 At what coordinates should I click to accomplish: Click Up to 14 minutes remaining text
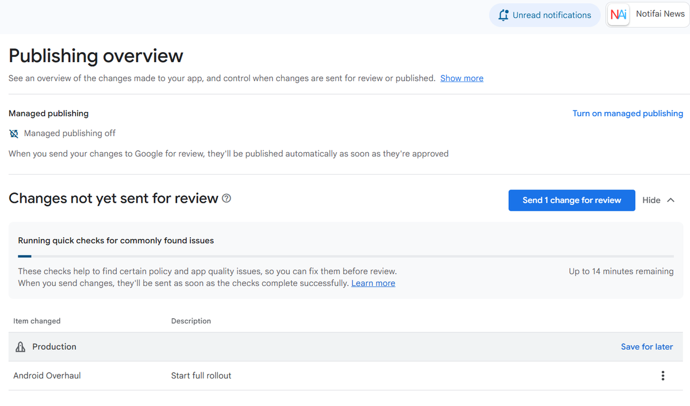[x=621, y=271]
